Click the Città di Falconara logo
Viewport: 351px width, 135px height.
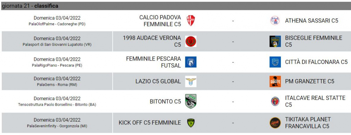(x=275, y=62)
